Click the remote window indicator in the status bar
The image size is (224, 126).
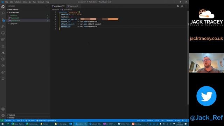pos(2,120)
